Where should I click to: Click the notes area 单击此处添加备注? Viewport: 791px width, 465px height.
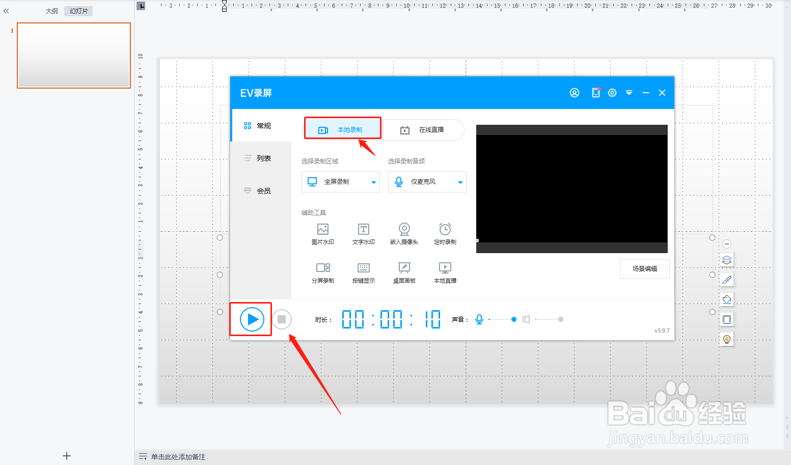pos(178,457)
